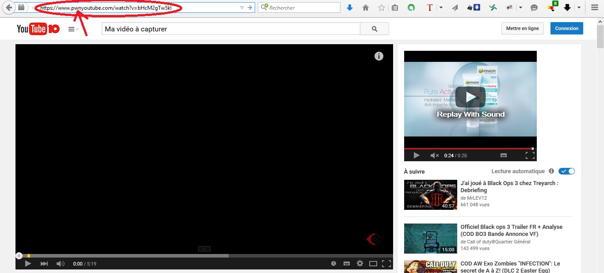Make the Garnier ad fullscreen
604x273 pixels.
[x=530, y=155]
